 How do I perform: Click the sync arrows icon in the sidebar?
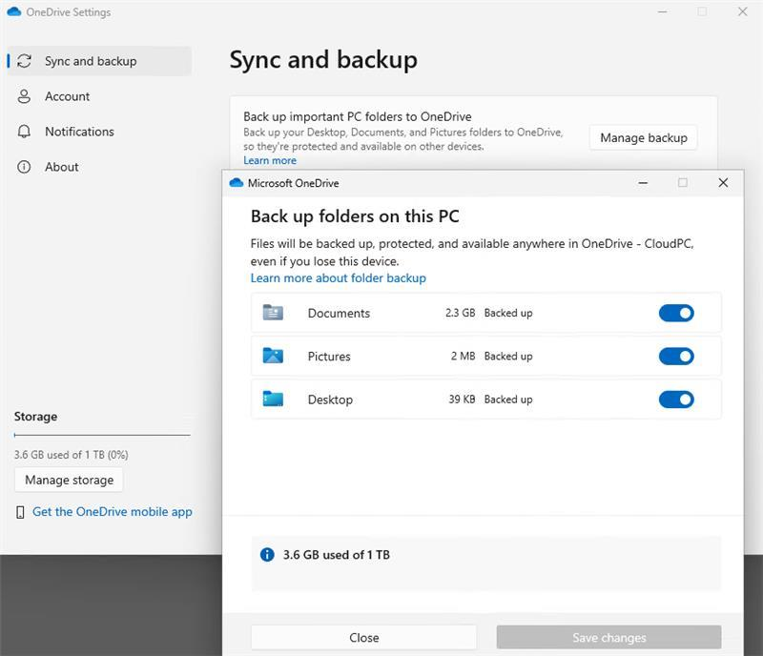click(x=24, y=61)
